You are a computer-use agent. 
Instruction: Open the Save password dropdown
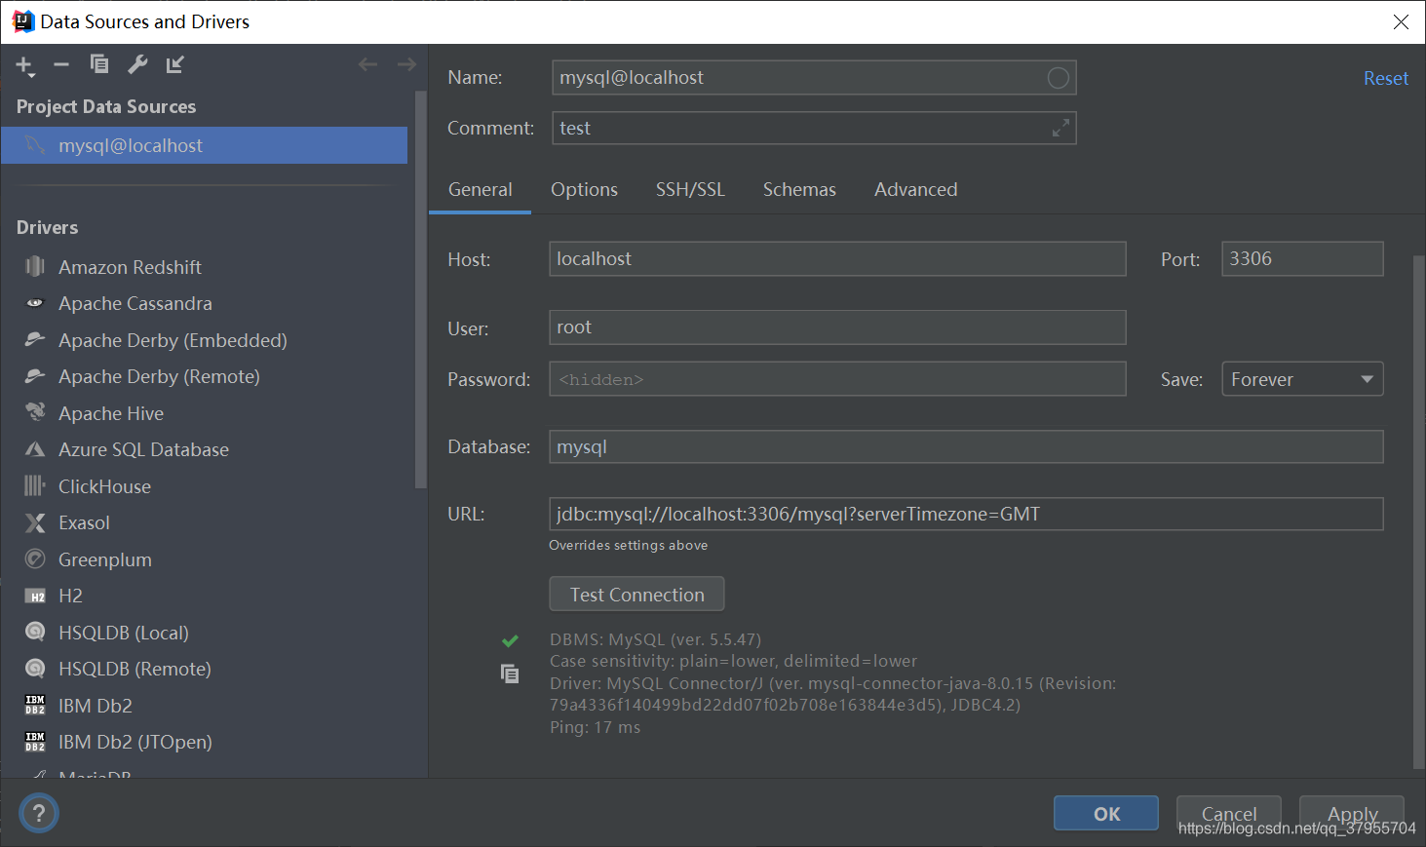tap(1302, 379)
